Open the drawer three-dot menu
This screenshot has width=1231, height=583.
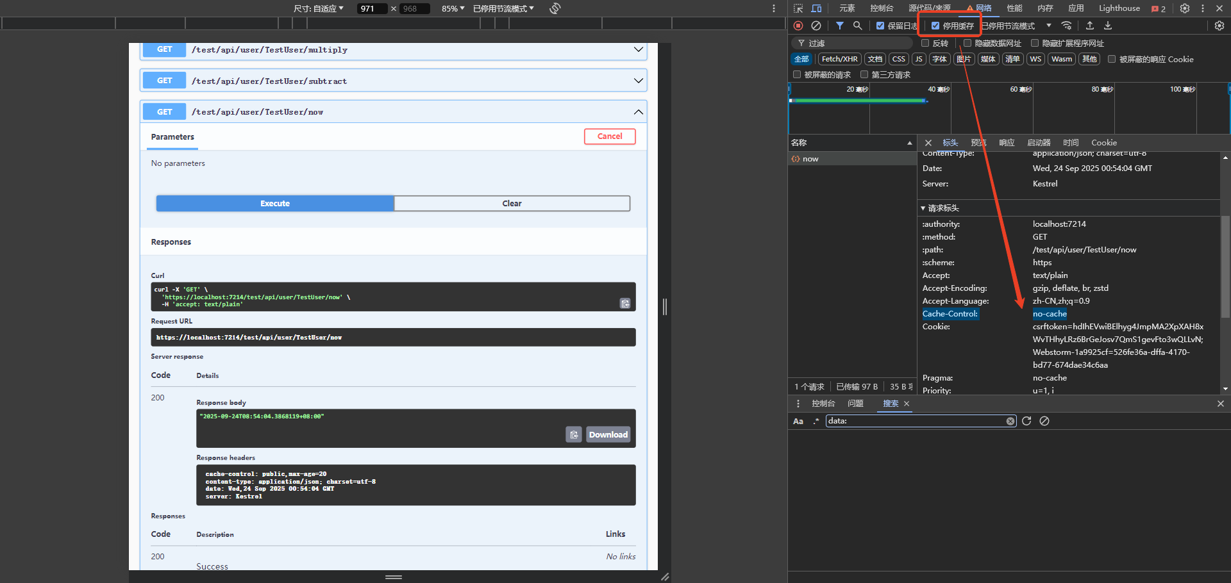pos(798,404)
